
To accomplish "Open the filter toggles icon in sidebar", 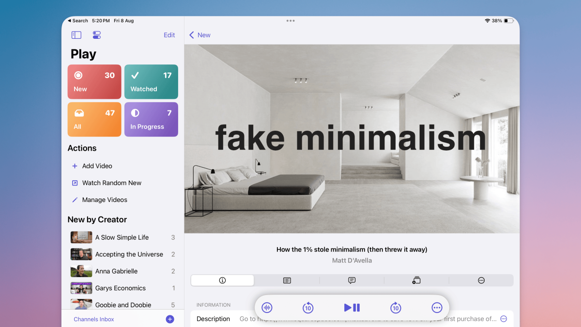I will point(96,35).
